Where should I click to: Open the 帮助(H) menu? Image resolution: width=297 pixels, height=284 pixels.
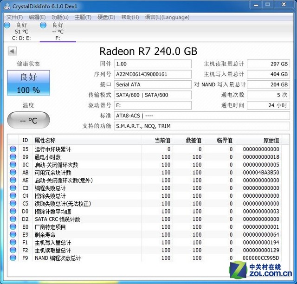tap(130, 17)
